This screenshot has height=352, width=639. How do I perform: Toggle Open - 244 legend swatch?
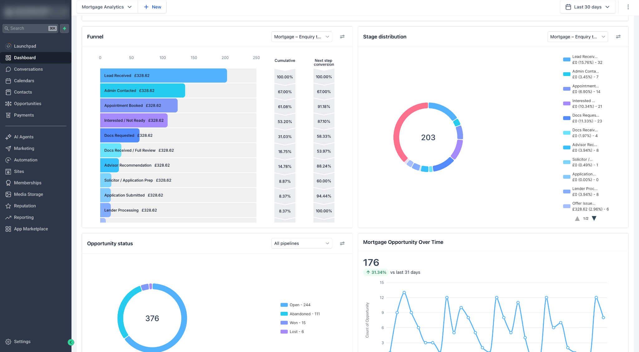tap(284, 305)
